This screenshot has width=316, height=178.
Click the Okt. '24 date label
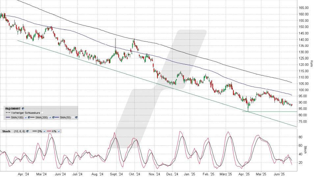coord(135,174)
